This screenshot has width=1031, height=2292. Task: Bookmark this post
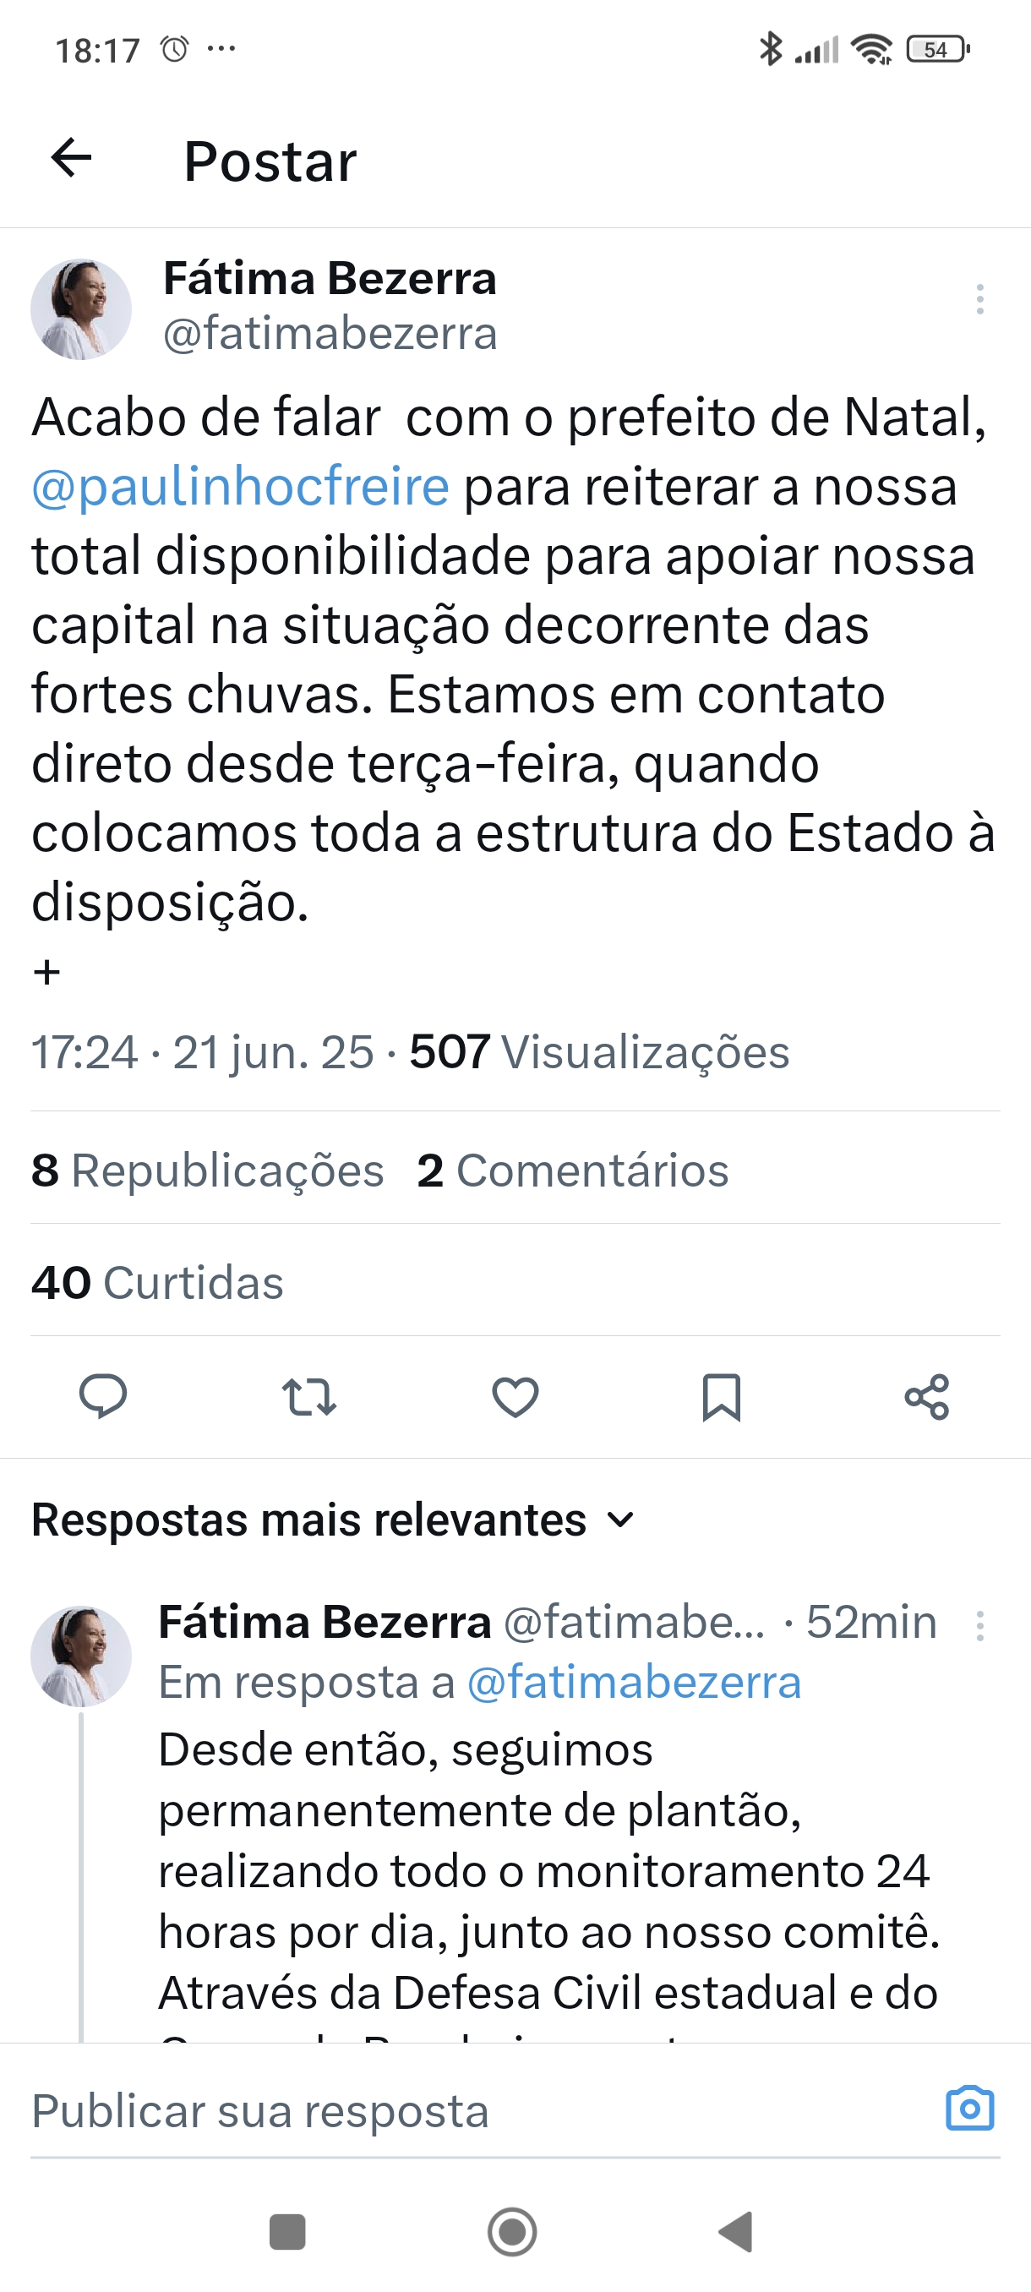pyautogui.click(x=721, y=1396)
